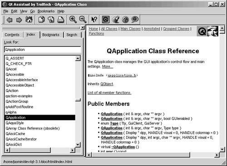227x166 pixels.
Task: Switch to the Search tab
Action: [72, 35]
